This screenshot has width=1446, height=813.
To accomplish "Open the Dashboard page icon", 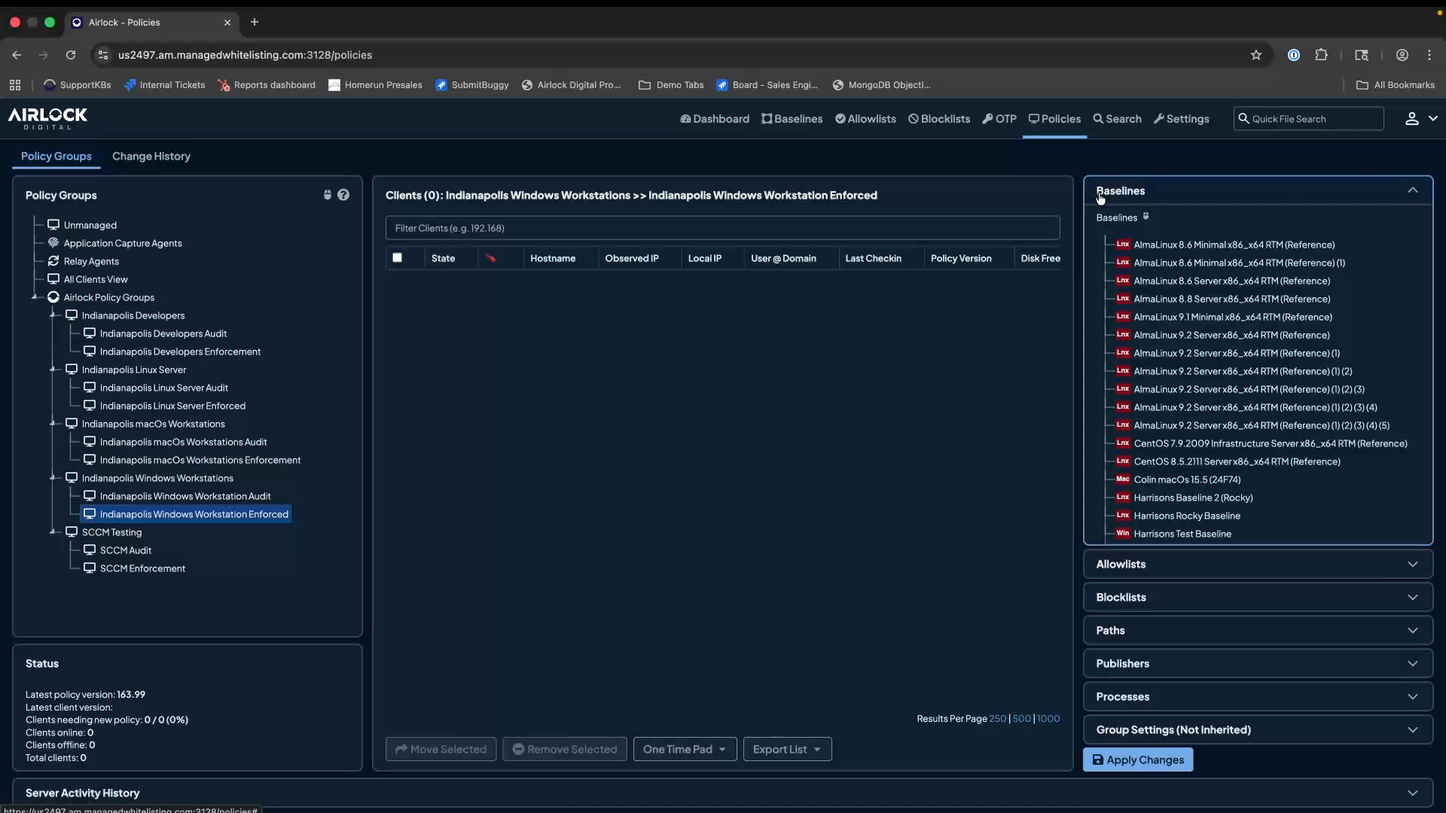I will point(688,119).
